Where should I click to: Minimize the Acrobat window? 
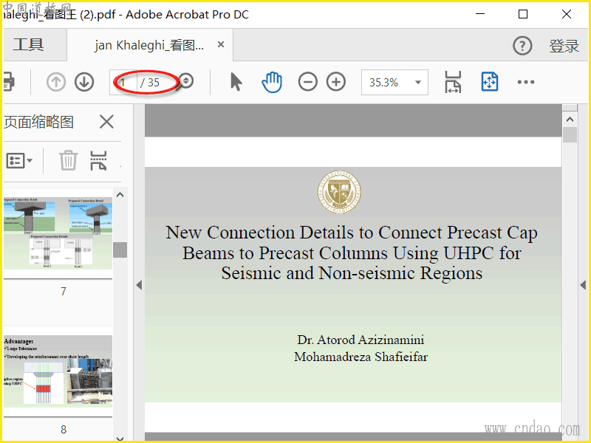(x=480, y=14)
